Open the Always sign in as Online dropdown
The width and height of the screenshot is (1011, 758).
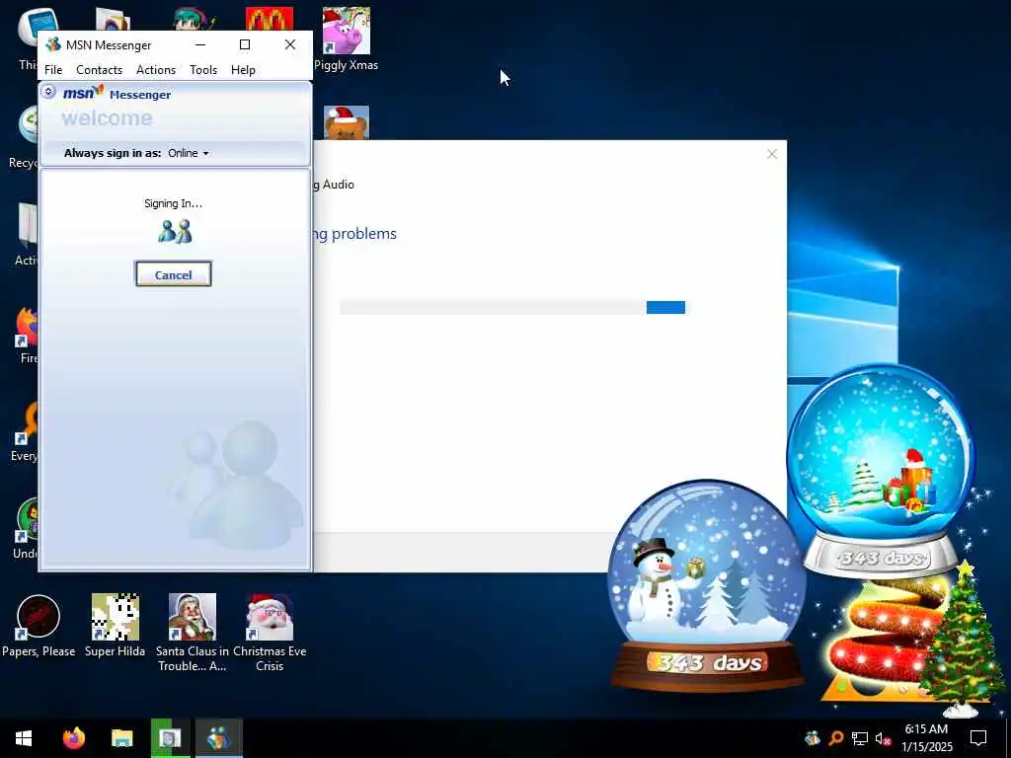click(x=189, y=153)
